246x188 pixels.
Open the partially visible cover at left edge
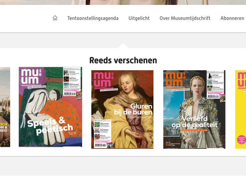point(5,107)
